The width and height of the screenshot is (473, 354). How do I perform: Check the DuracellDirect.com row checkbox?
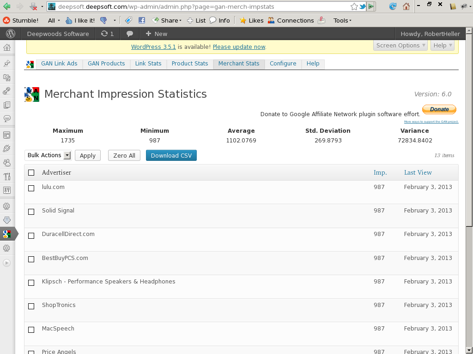[x=31, y=236]
